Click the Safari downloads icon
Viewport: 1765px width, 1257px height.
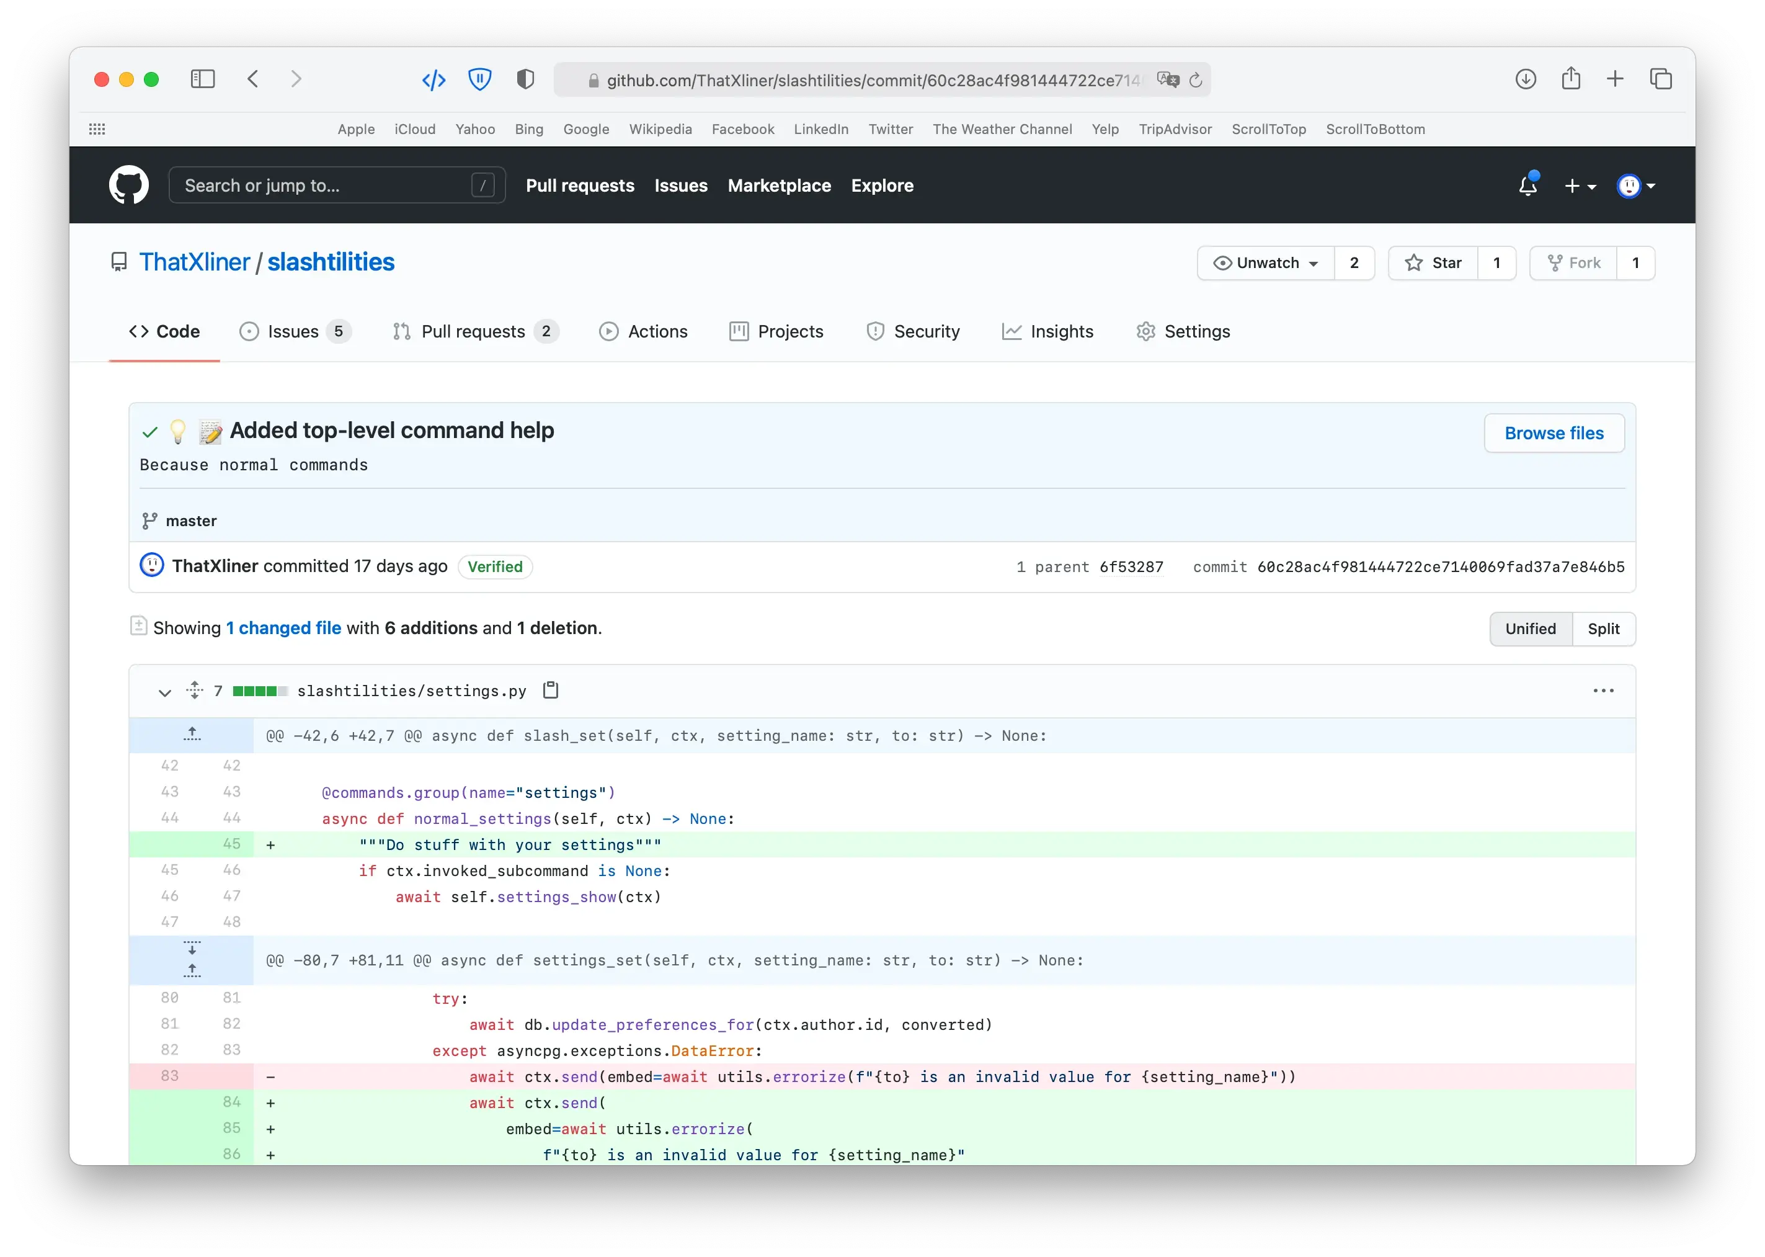point(1525,79)
